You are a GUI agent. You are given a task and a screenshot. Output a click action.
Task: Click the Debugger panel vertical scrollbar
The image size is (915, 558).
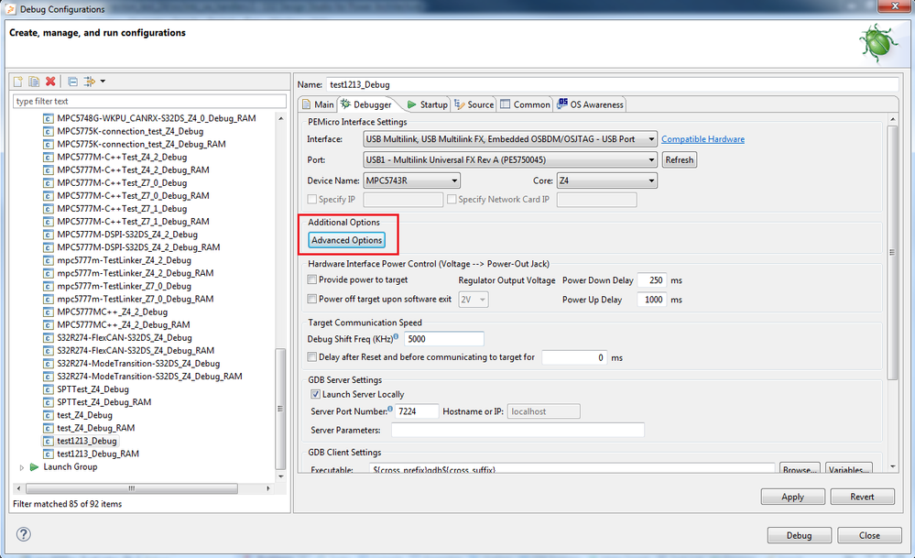tap(892, 252)
